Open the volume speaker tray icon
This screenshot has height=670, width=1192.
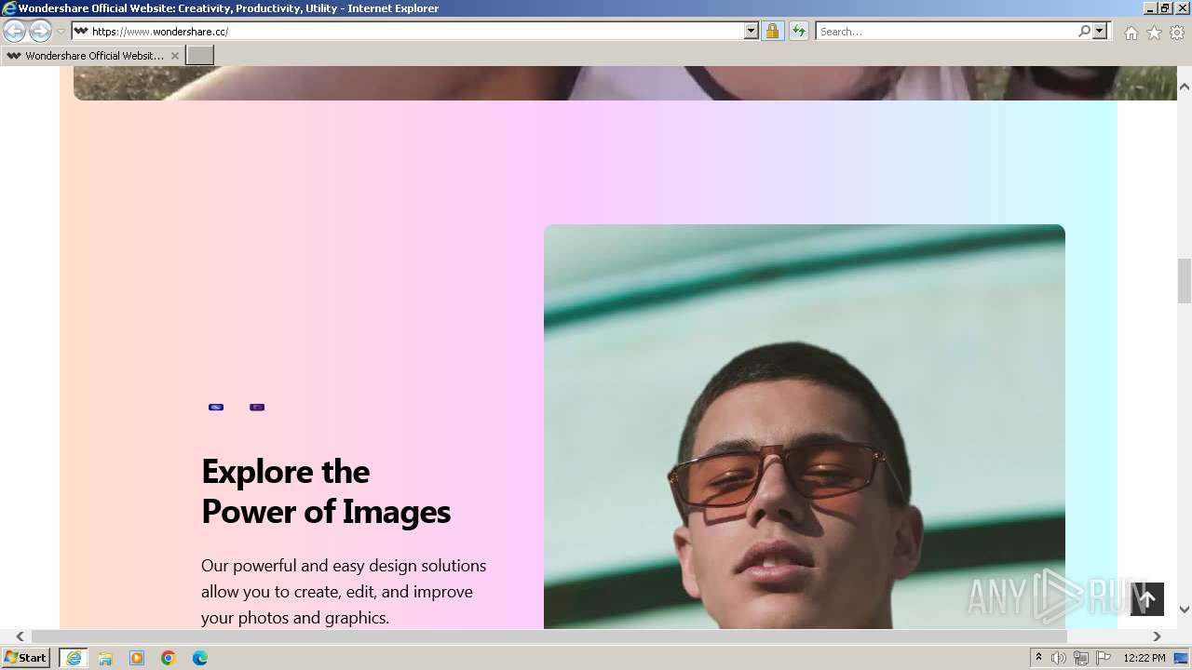click(1059, 658)
